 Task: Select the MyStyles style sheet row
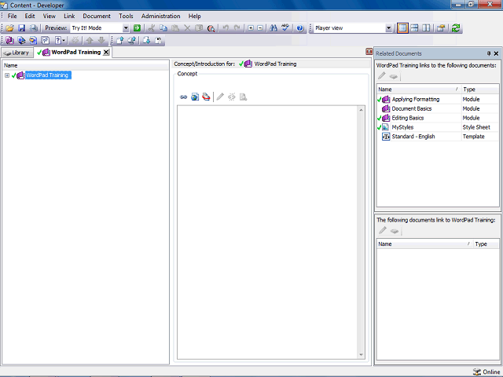coord(438,127)
